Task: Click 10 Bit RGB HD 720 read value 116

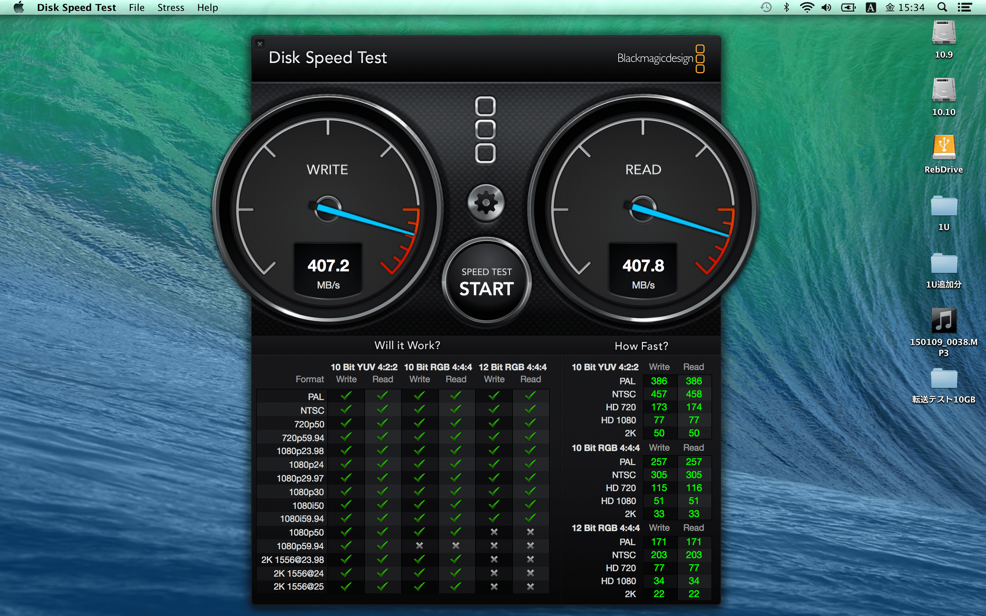Action: pyautogui.click(x=694, y=488)
